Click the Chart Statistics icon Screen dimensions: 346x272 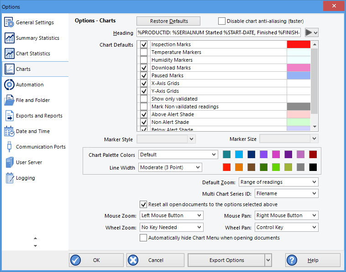9,53
